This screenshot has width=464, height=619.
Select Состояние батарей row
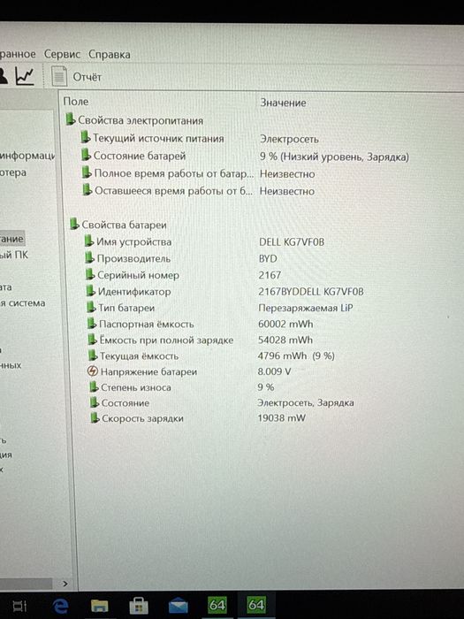click(245, 157)
